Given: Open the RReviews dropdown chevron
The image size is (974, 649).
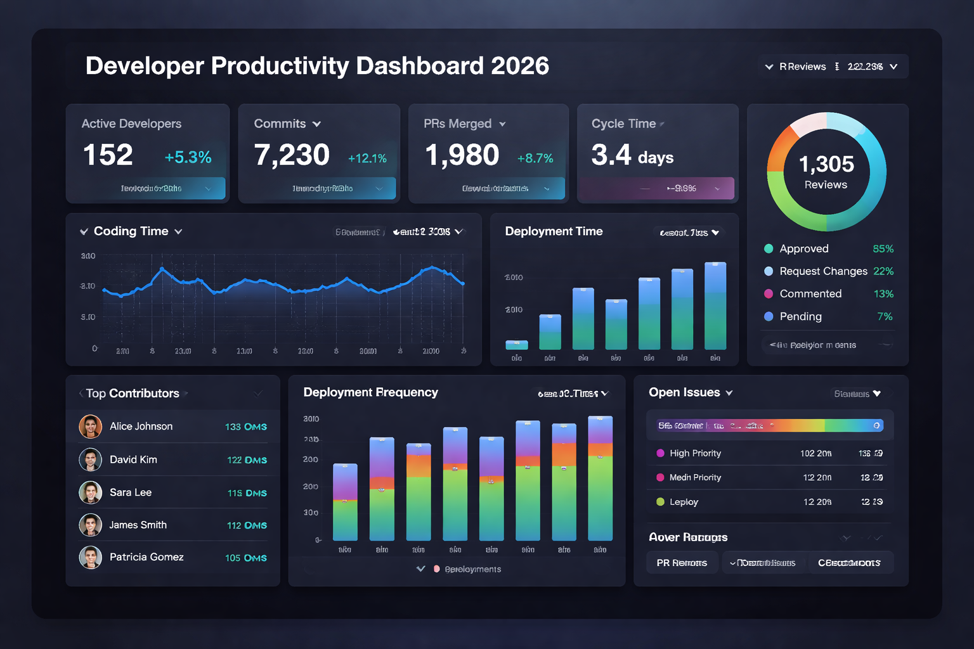Looking at the screenshot, I should [x=769, y=67].
